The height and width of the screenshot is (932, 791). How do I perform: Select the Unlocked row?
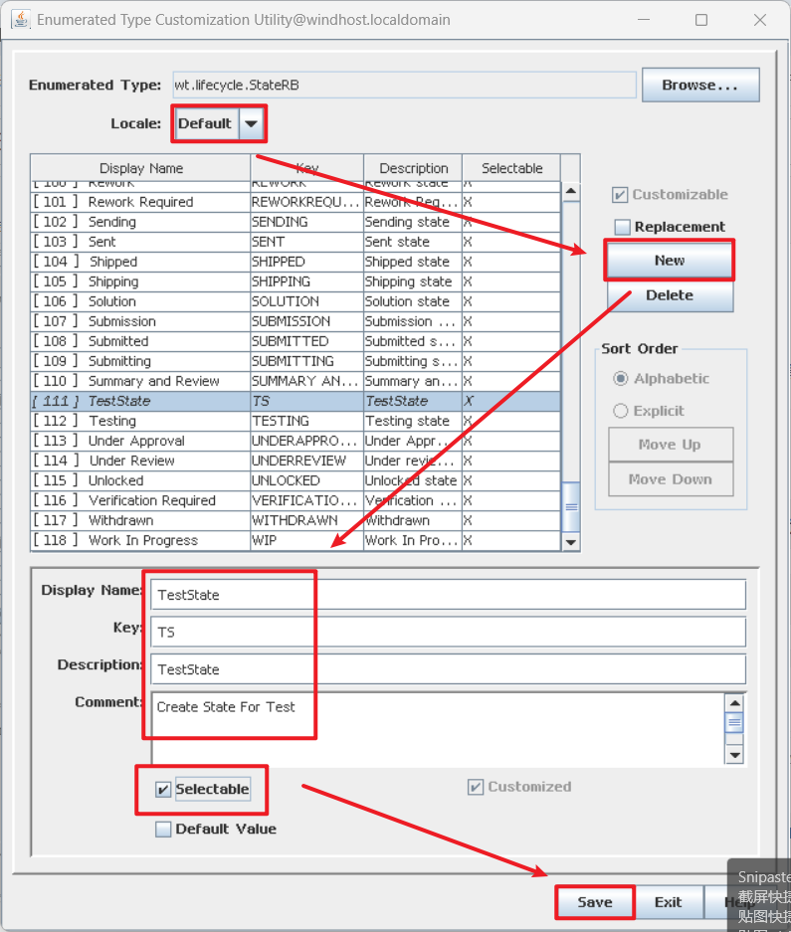(x=296, y=480)
